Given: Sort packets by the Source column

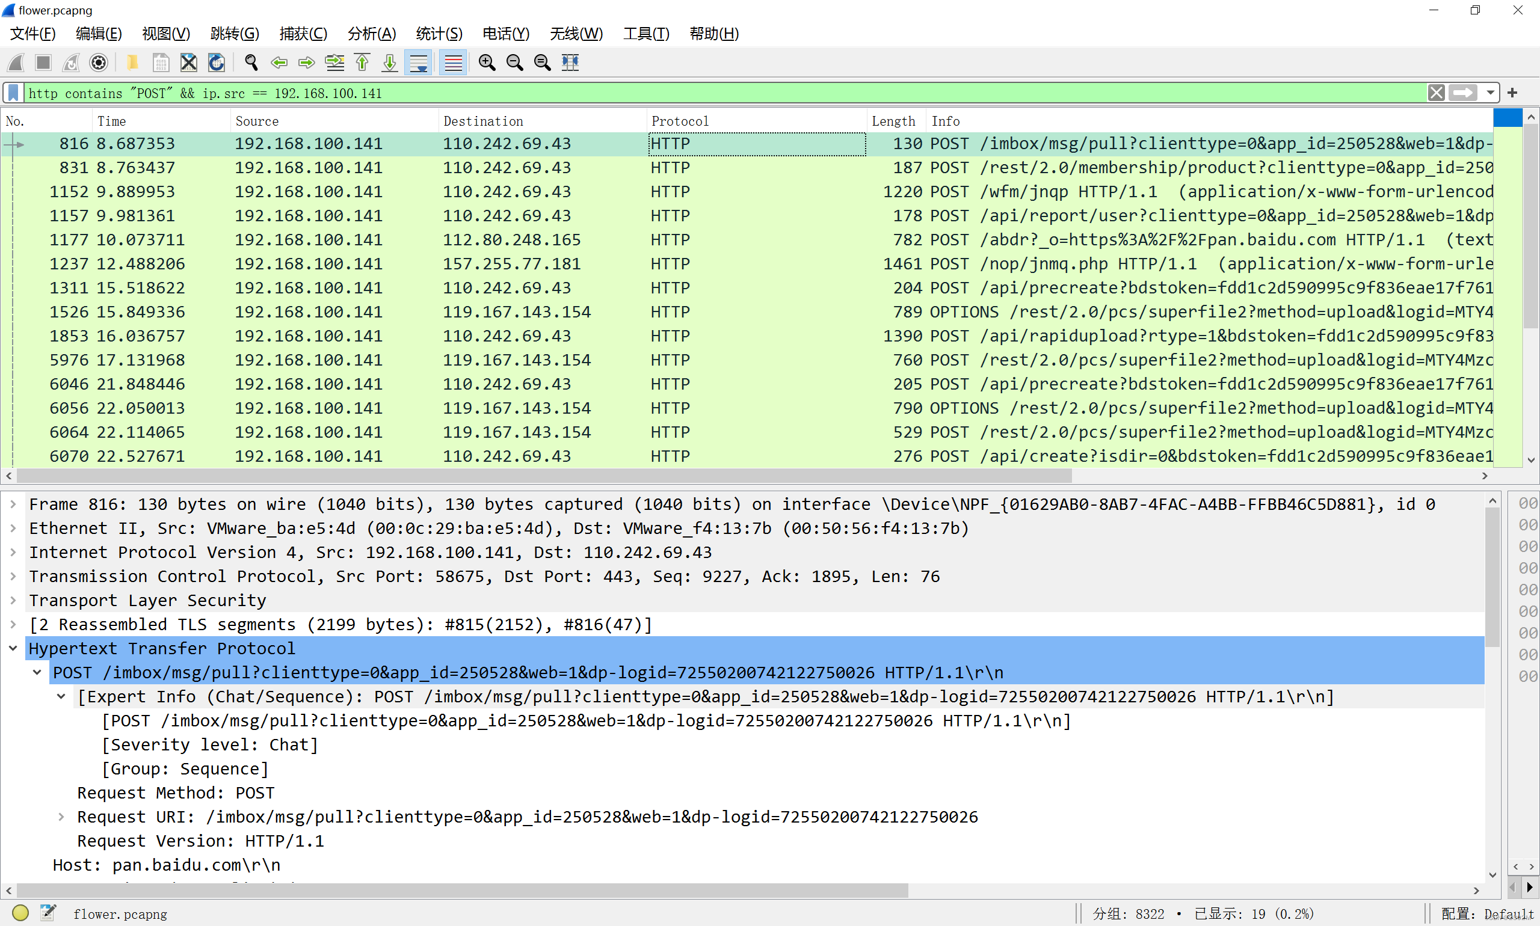Looking at the screenshot, I should point(334,121).
